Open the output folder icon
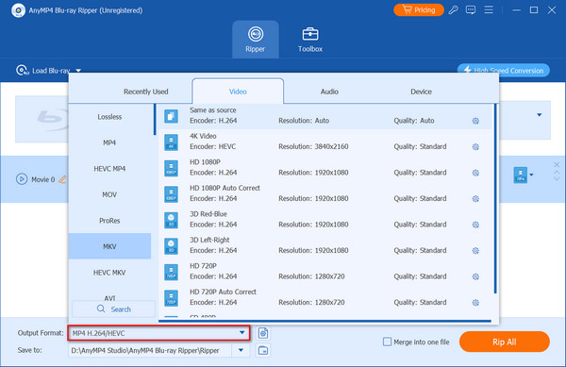The width and height of the screenshot is (566, 367). 263,350
